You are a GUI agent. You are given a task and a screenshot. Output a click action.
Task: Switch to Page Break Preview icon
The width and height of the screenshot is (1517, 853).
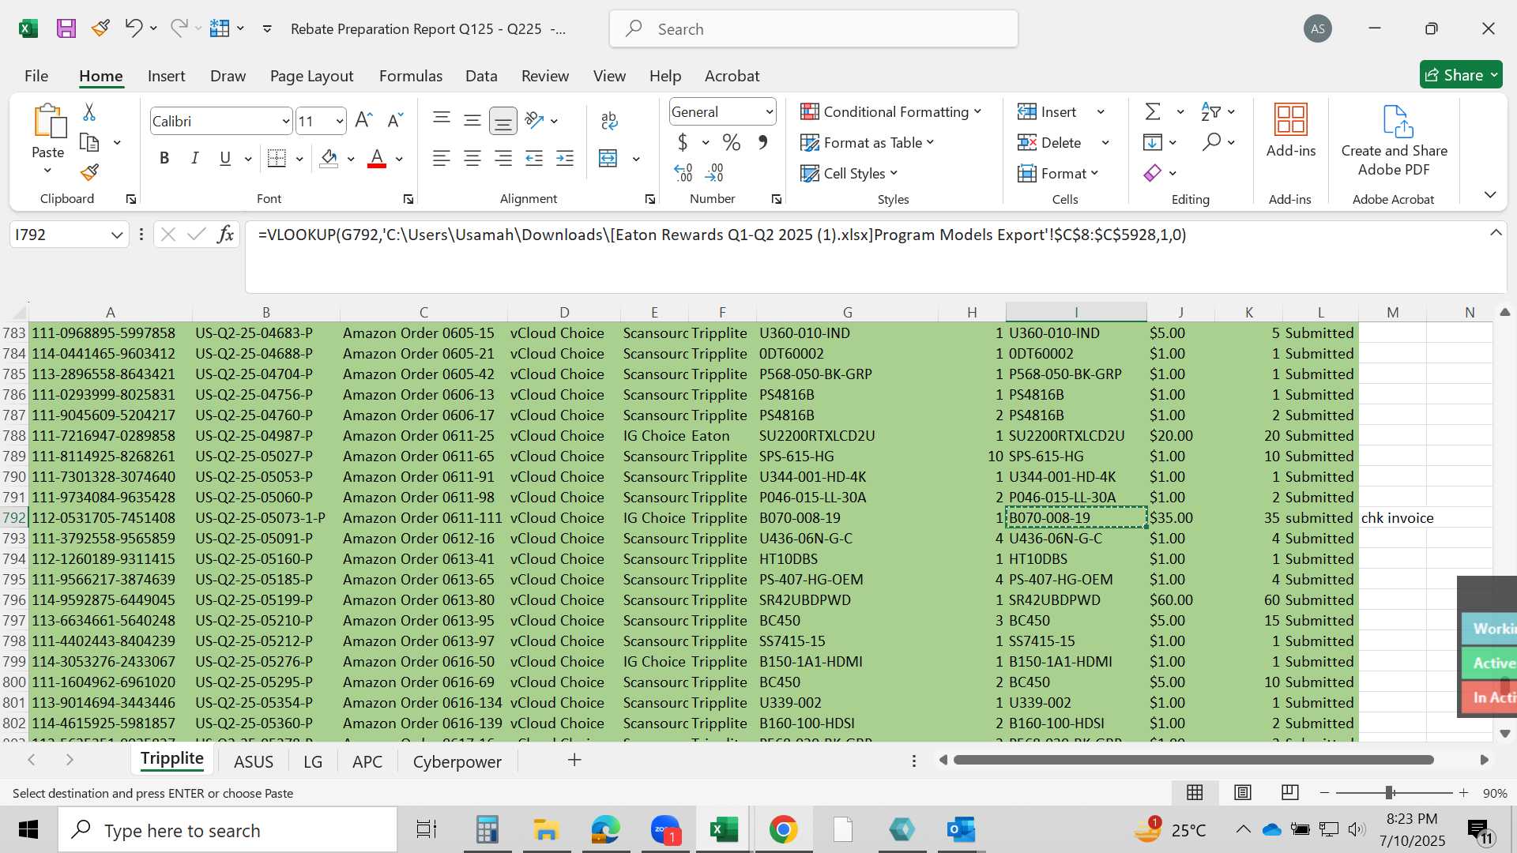coord(1290,792)
